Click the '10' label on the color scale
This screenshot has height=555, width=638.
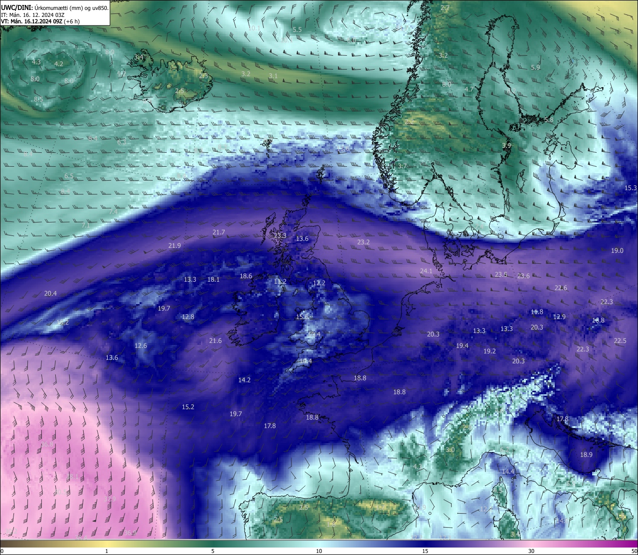pos(319,551)
